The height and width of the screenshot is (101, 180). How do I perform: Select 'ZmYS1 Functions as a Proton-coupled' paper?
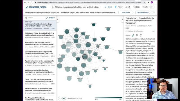40,91
